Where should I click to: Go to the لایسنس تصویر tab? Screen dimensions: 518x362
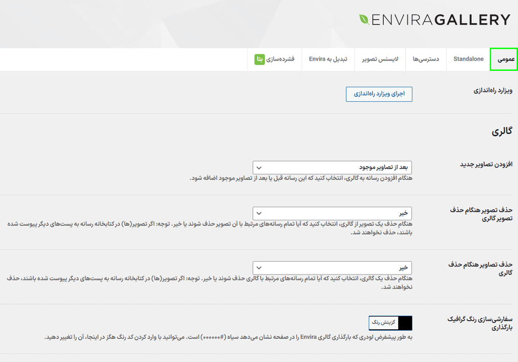tap(380, 59)
